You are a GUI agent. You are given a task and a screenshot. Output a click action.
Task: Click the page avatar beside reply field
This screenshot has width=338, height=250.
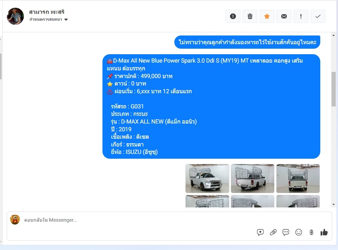pyautogui.click(x=15, y=220)
